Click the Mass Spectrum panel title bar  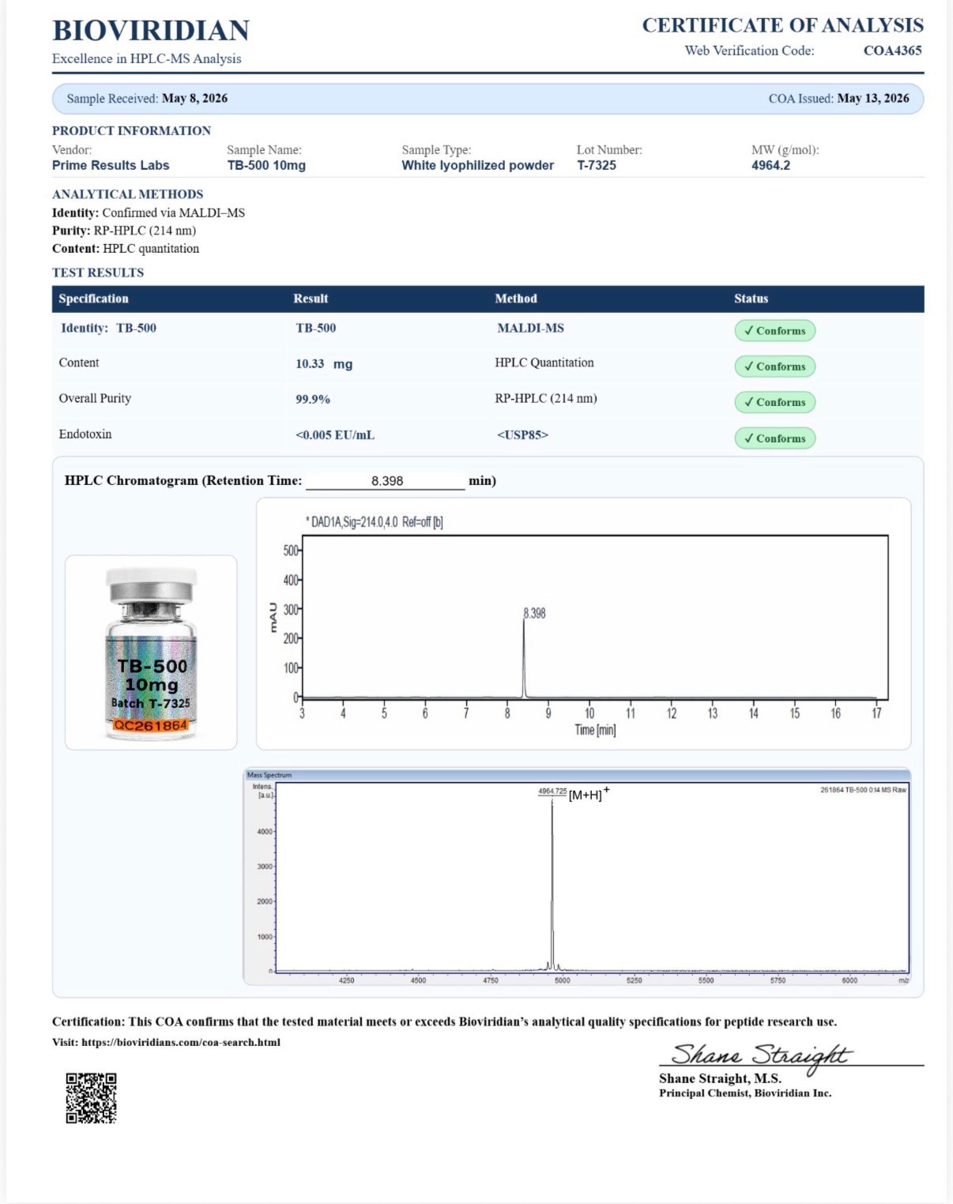coord(577,775)
